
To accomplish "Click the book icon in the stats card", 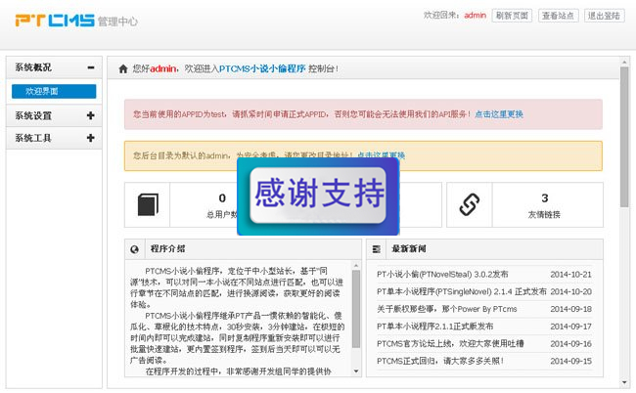I will click(x=148, y=204).
